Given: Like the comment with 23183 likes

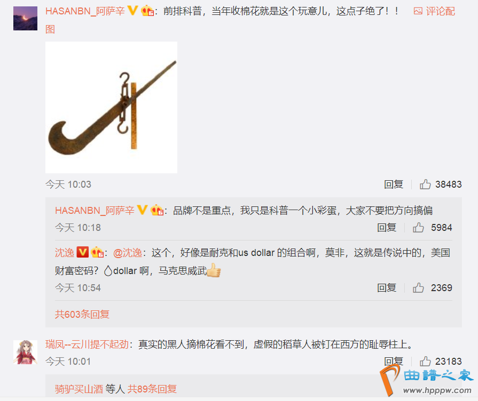Looking at the screenshot, I should [425, 362].
